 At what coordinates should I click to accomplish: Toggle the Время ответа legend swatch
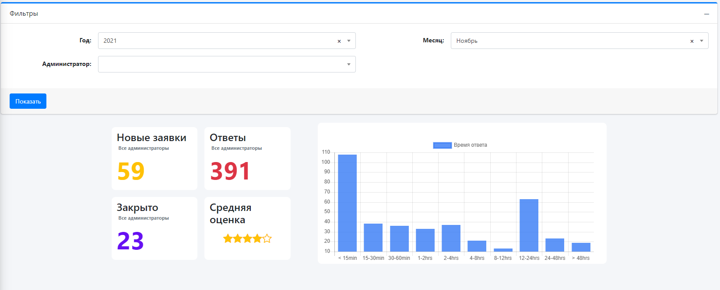click(442, 145)
